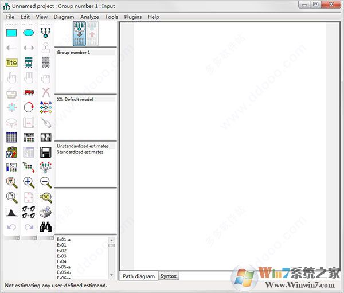Select the one-finger select one object tool

pyautogui.click(x=11, y=78)
